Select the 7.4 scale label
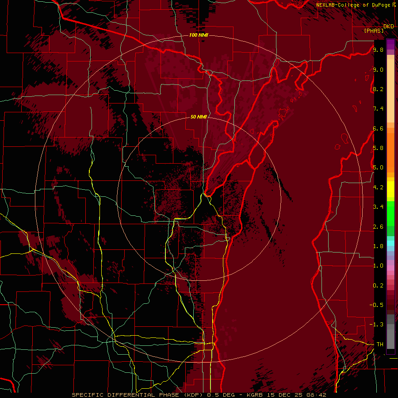 (x=378, y=109)
